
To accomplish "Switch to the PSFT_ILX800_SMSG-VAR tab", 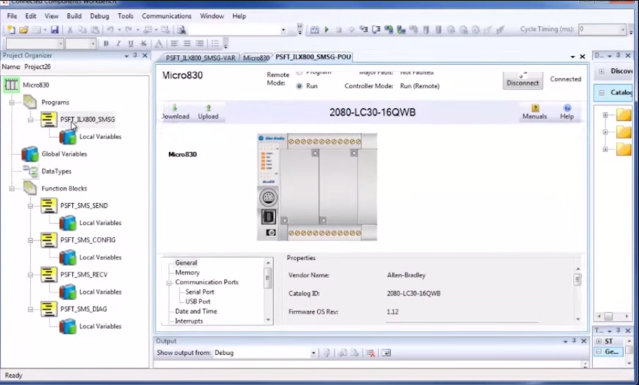I will (200, 57).
